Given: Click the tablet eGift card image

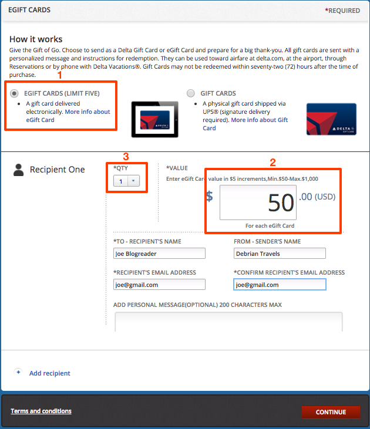Looking at the screenshot, I should [154, 119].
